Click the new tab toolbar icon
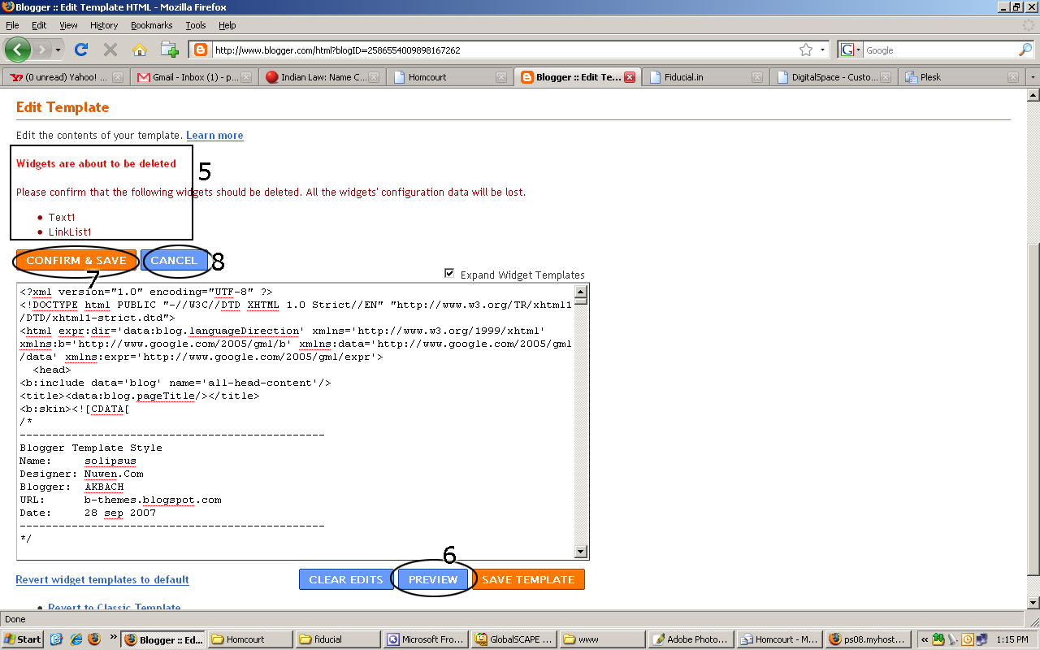Screen dimensions: 1040x650 coord(169,50)
